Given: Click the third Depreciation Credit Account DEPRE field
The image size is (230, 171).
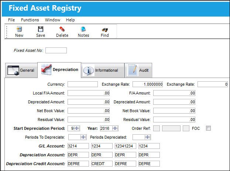Looking at the screenshot, I should [x=126, y=164].
